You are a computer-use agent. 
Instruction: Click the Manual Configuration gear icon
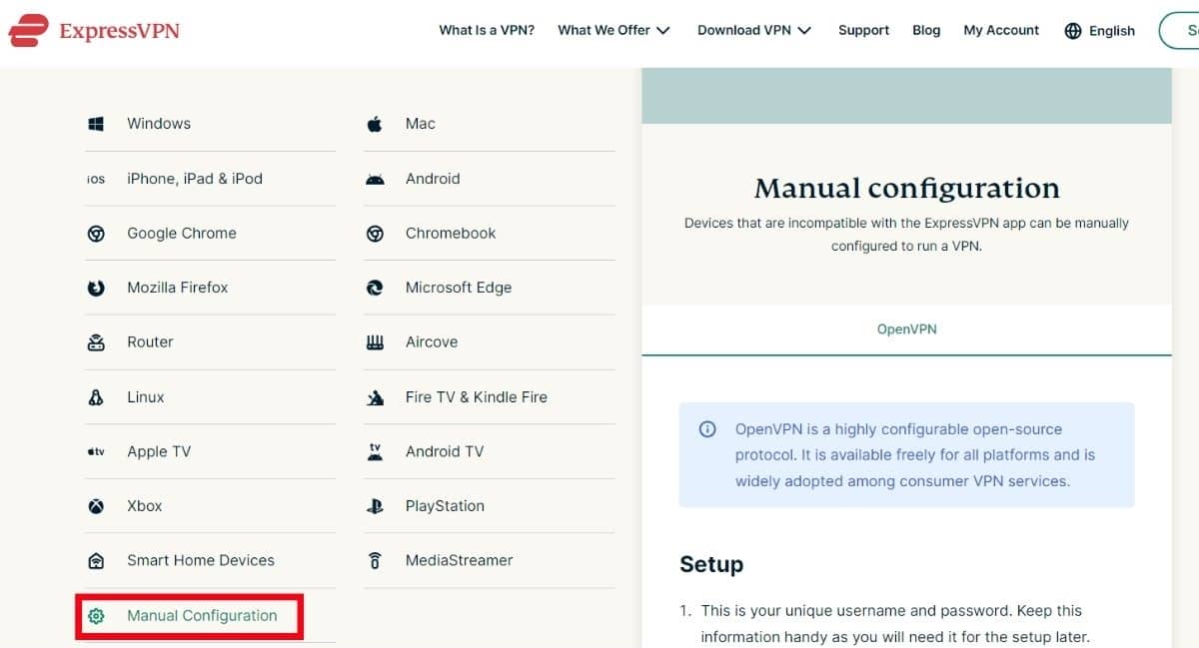click(96, 616)
